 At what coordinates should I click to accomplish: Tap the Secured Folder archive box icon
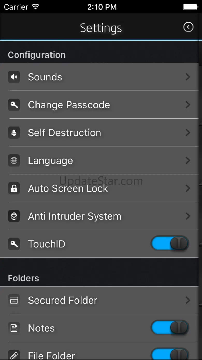14,300
